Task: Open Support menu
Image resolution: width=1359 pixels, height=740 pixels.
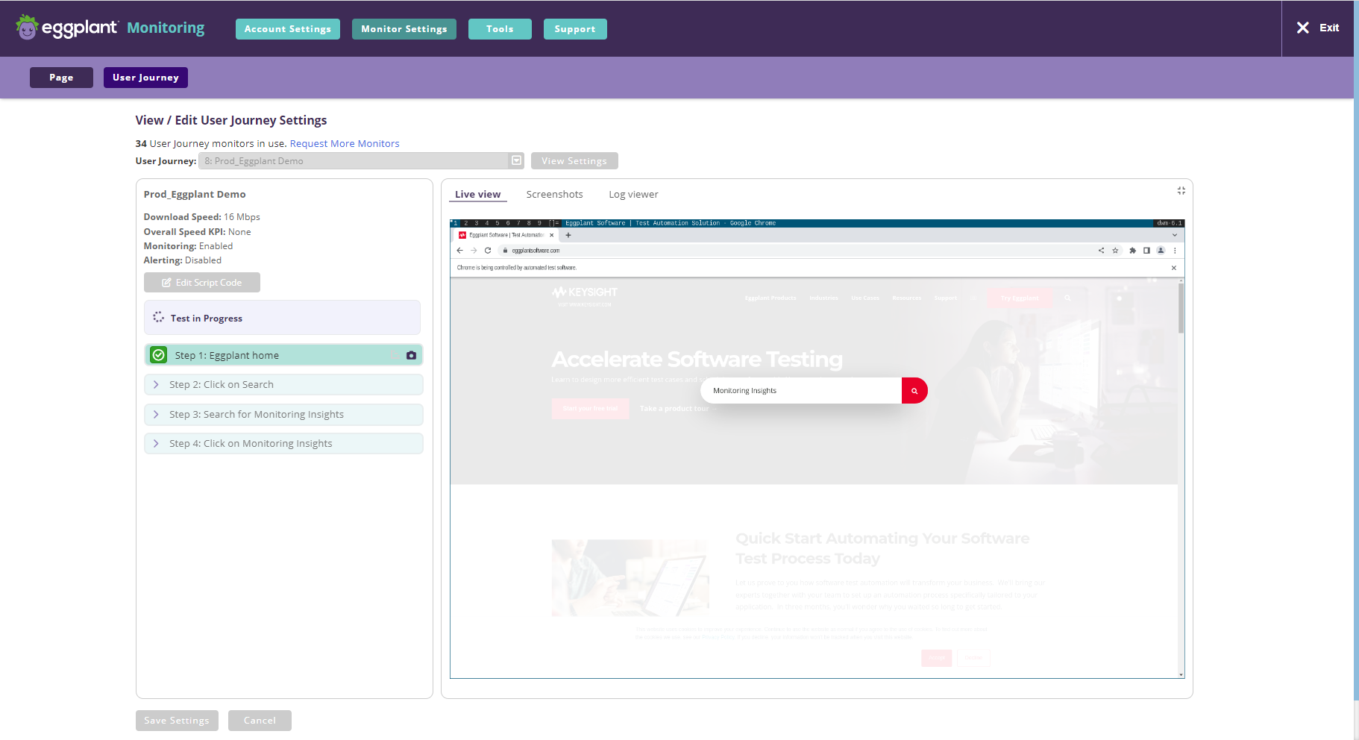Action: (575, 29)
